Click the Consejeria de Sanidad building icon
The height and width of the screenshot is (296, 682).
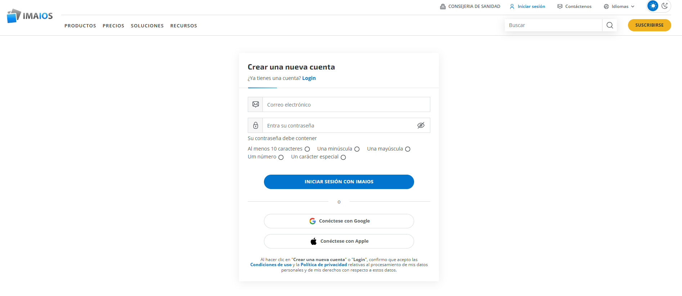(443, 6)
